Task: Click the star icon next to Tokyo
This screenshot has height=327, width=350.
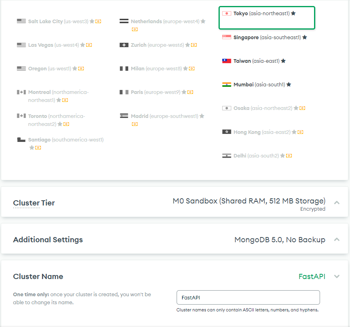Action: (293, 13)
